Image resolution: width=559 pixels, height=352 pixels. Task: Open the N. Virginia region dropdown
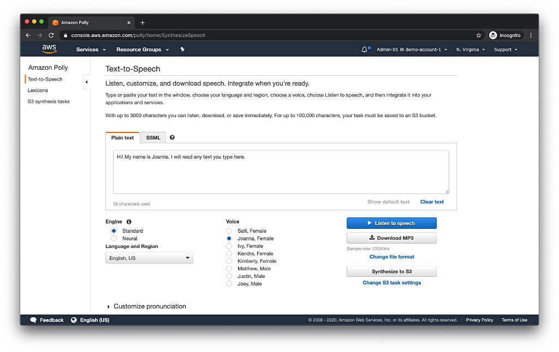471,50
